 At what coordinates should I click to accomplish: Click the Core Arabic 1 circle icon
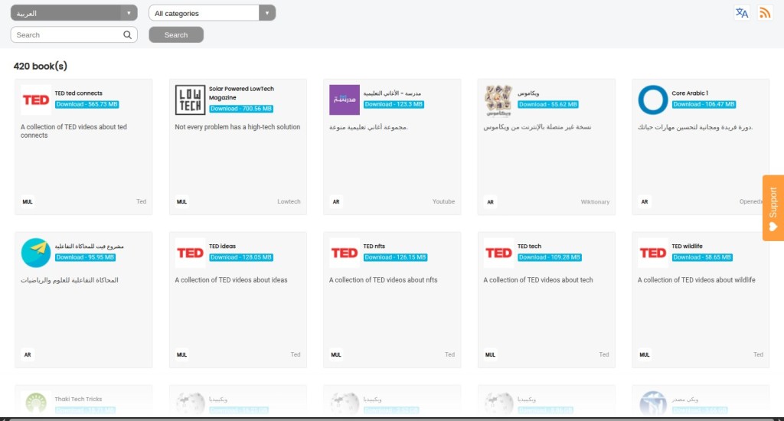[x=653, y=100]
